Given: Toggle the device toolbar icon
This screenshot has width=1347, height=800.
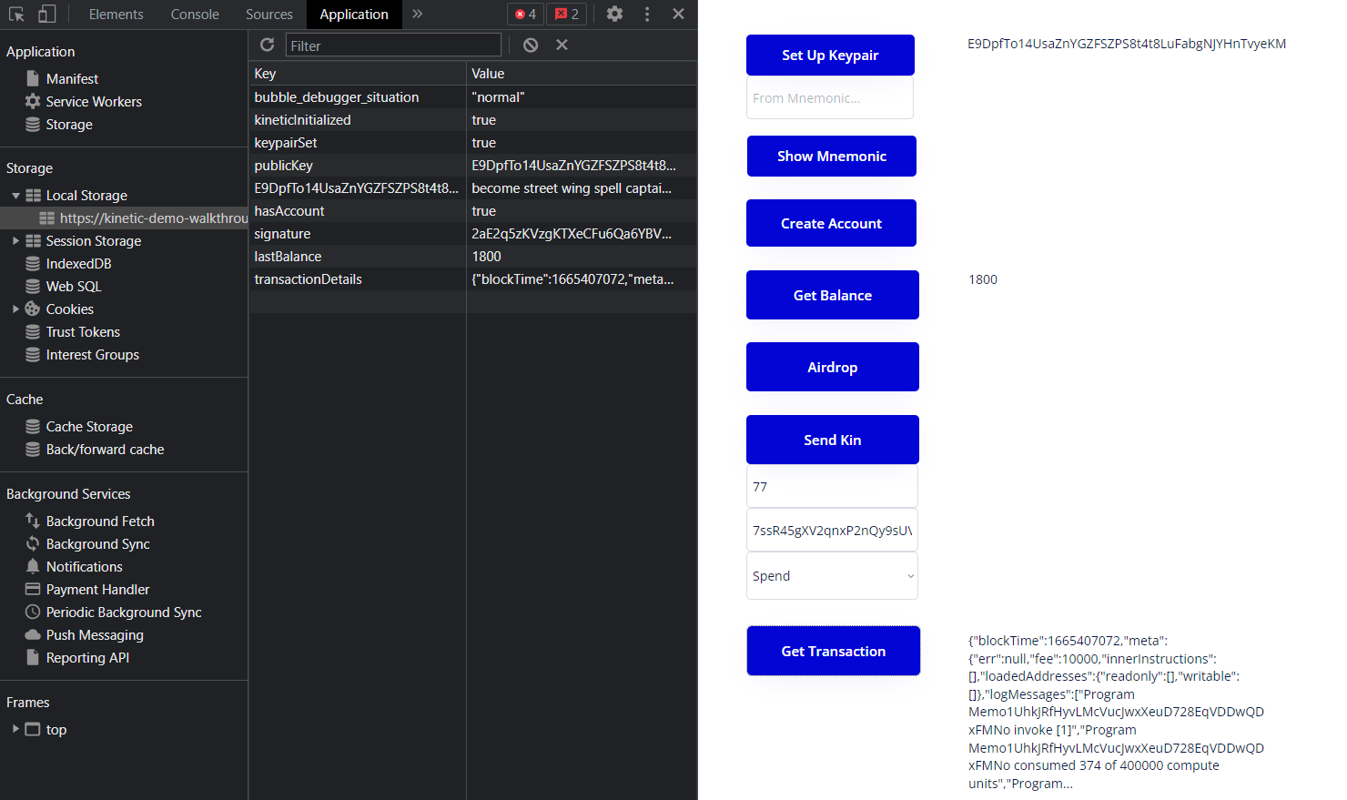Looking at the screenshot, I should click(x=46, y=14).
